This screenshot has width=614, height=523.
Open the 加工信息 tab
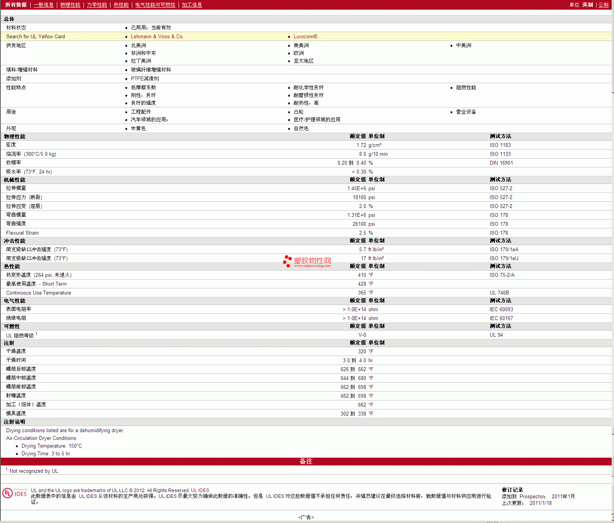pyautogui.click(x=192, y=5)
